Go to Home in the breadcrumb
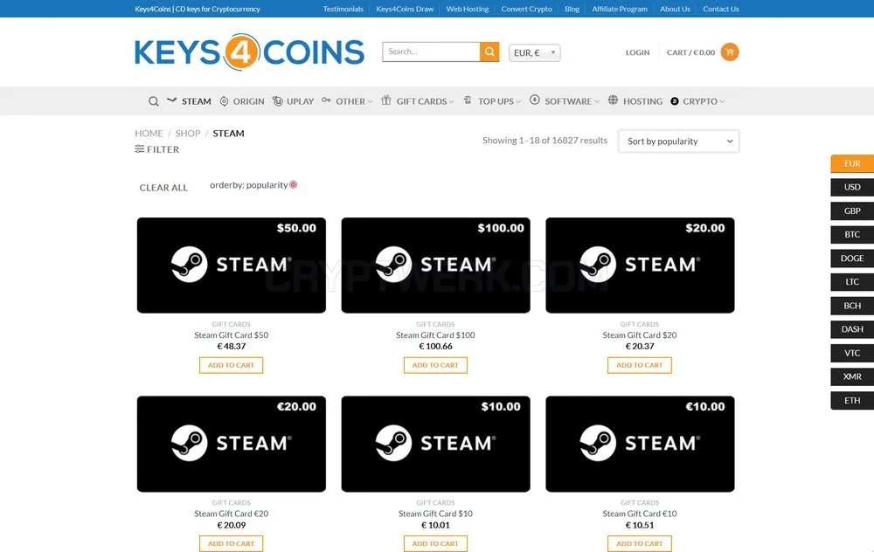 (x=149, y=133)
